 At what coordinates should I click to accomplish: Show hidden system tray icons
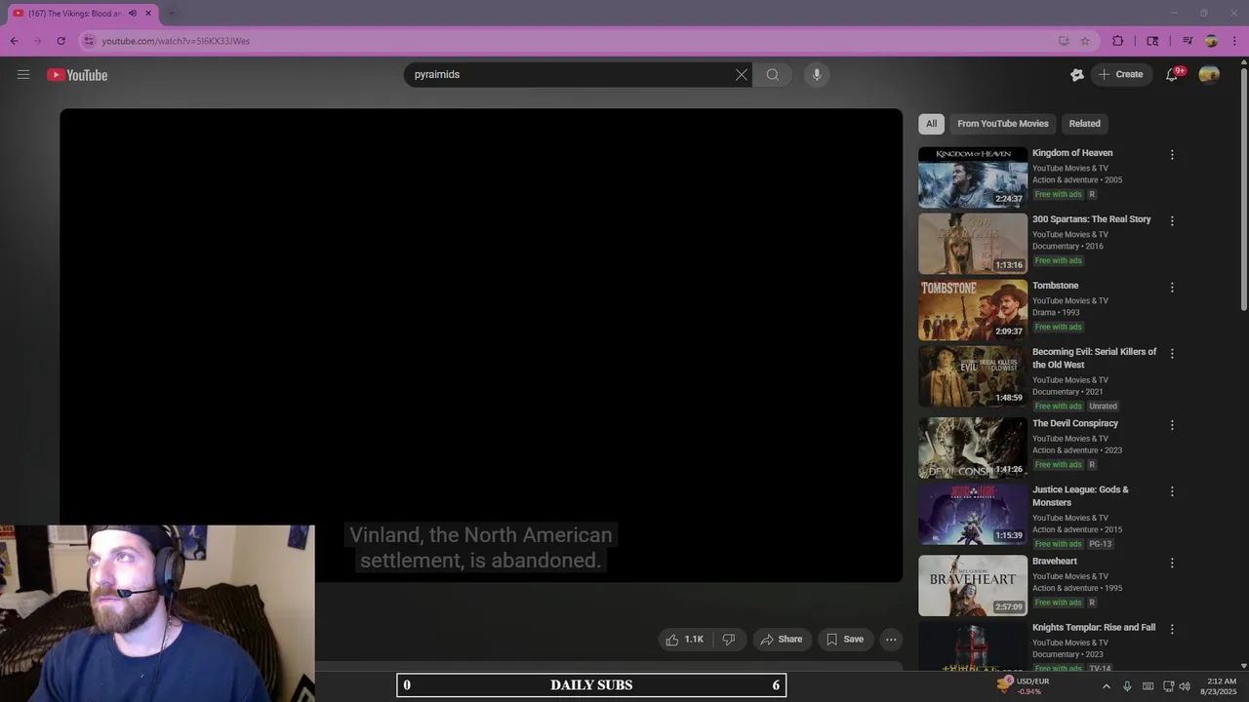tap(1106, 686)
